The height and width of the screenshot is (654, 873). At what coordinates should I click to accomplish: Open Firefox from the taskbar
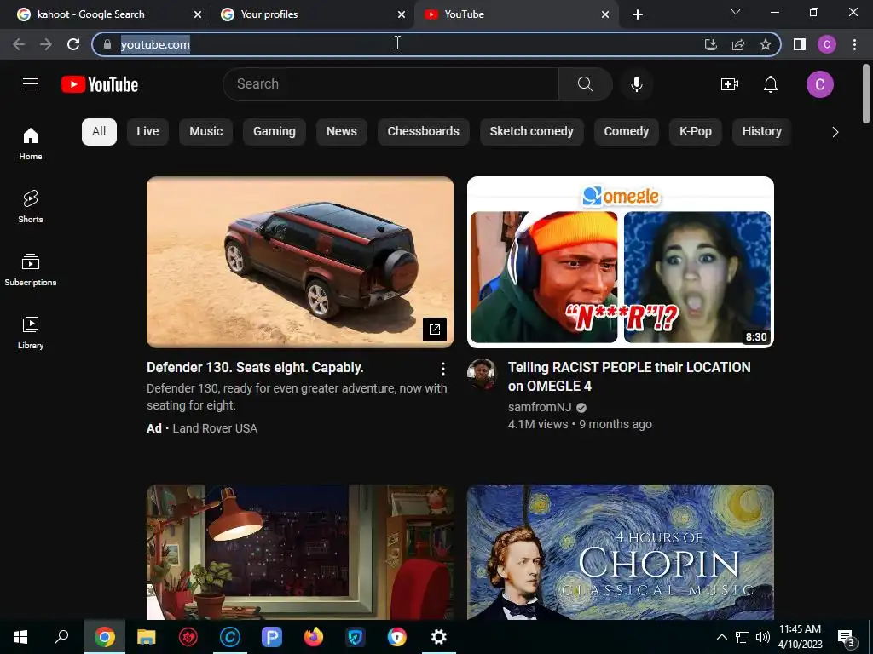(x=314, y=637)
